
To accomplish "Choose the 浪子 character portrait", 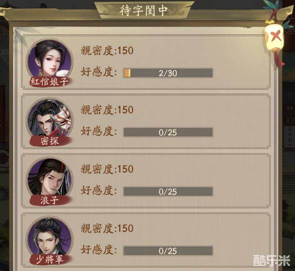I will pos(50,179).
